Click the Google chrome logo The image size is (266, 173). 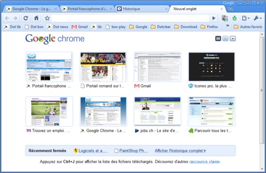click(55, 39)
